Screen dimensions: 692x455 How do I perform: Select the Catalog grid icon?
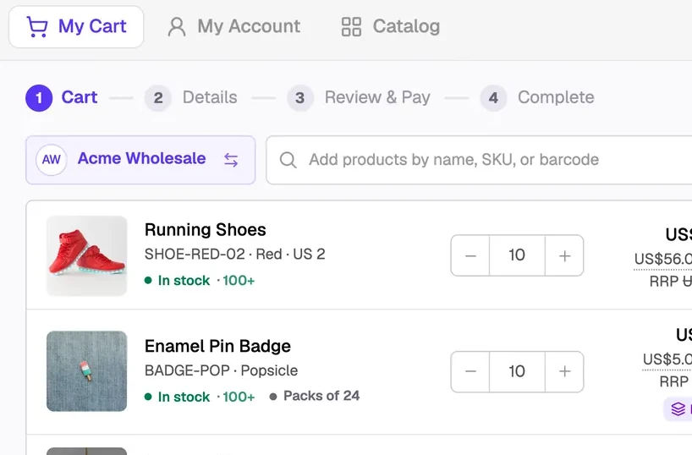coord(351,26)
